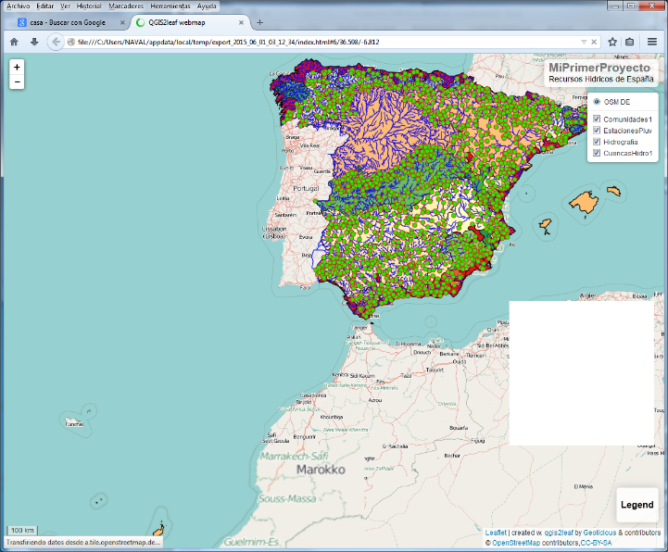Toggle the EstacionesPluv layer checkbox
This screenshot has width=668, height=552.
tap(597, 131)
